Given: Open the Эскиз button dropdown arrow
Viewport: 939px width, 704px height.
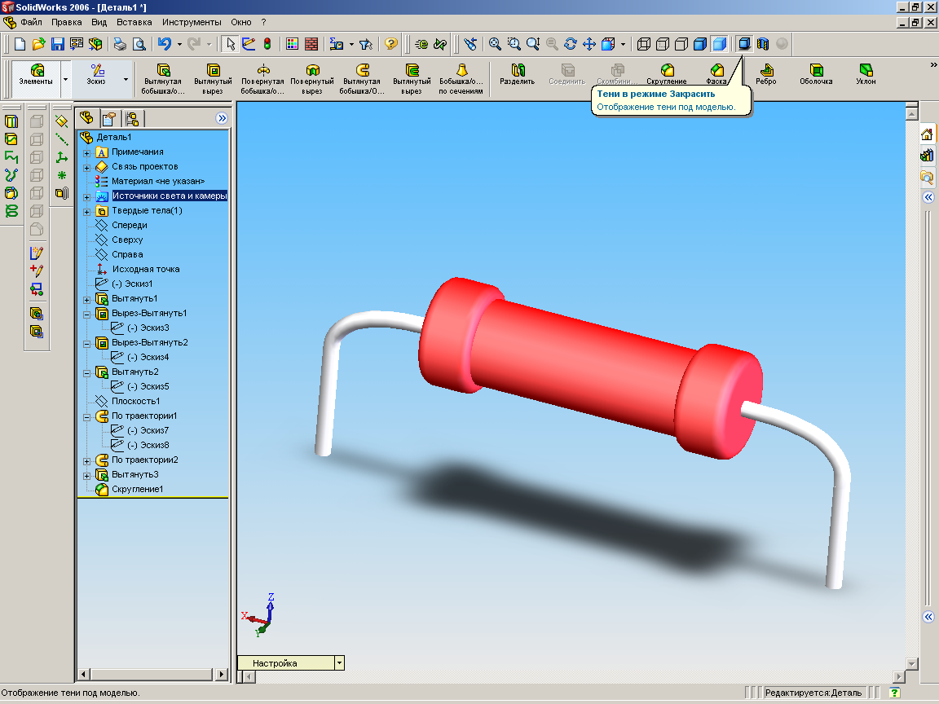Looking at the screenshot, I should tap(126, 79).
